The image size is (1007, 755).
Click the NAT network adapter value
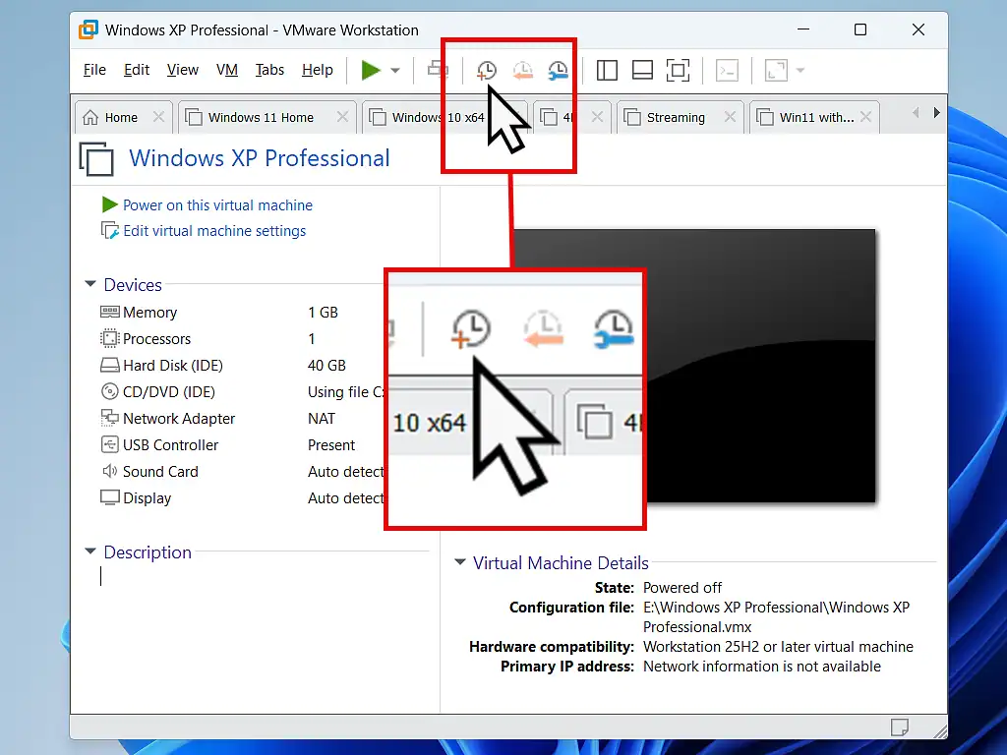pos(322,419)
